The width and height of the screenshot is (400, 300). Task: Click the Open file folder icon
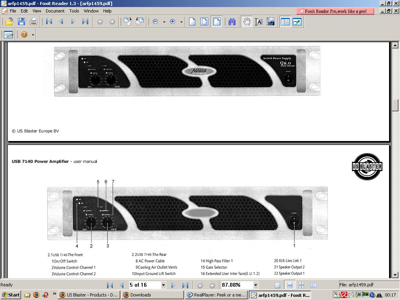(9, 22)
